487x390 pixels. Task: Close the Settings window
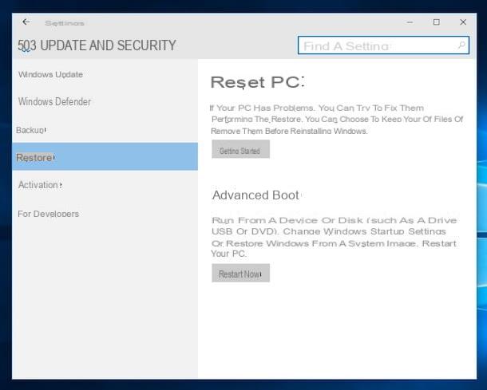(463, 22)
